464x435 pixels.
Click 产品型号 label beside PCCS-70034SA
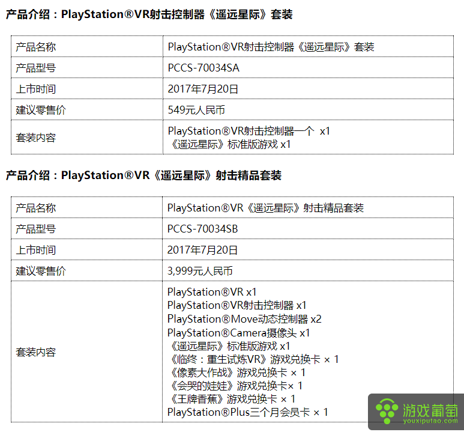tap(36, 68)
